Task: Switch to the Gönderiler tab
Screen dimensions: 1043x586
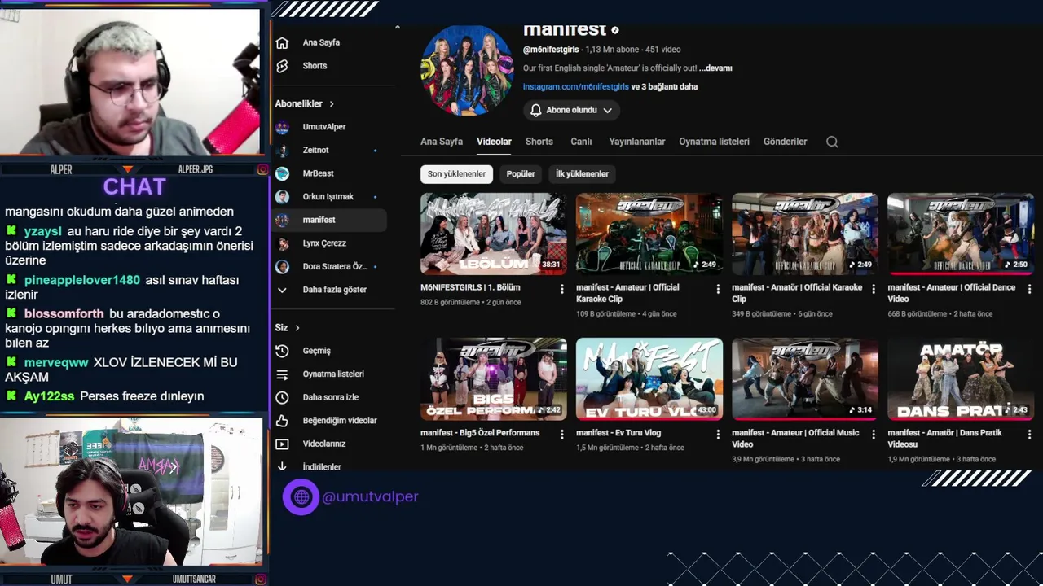Action: click(x=785, y=142)
